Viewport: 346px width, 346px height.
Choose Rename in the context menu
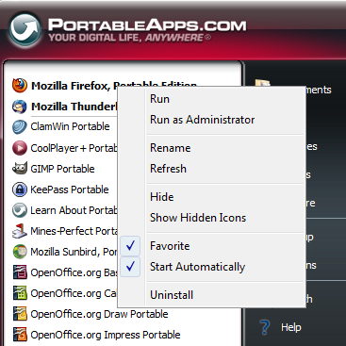170,148
